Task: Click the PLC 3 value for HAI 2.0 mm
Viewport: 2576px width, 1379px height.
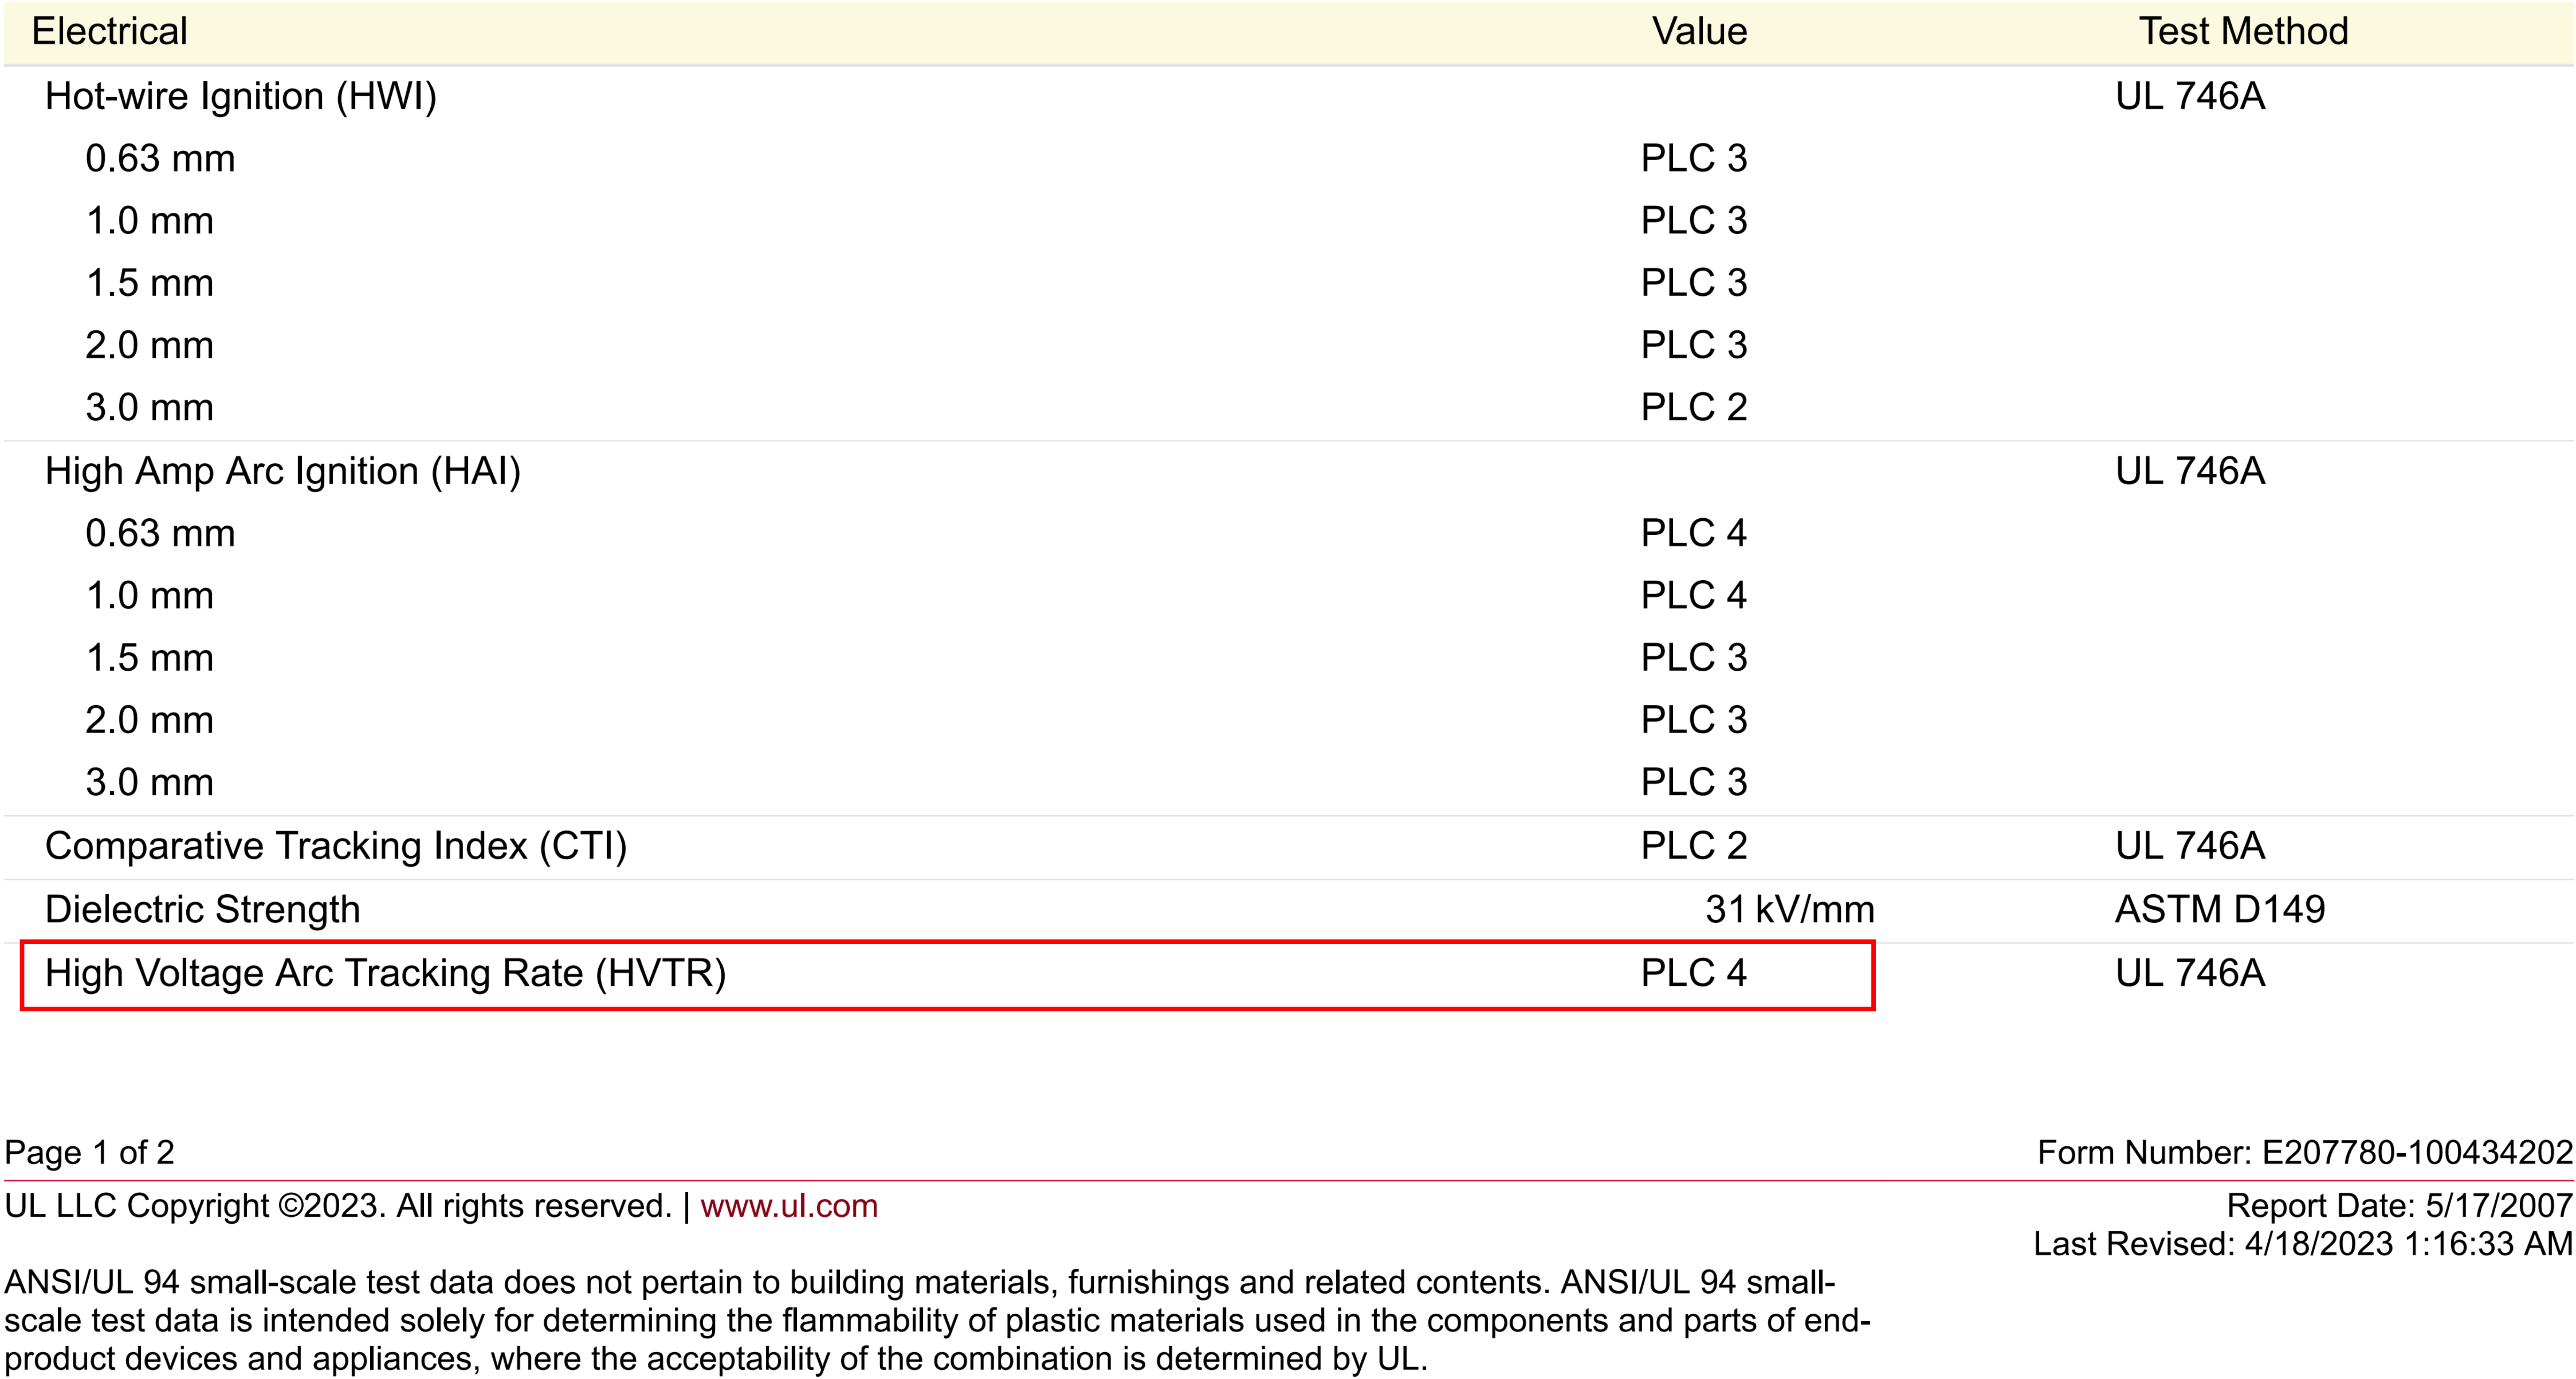Action: [x=1693, y=721]
